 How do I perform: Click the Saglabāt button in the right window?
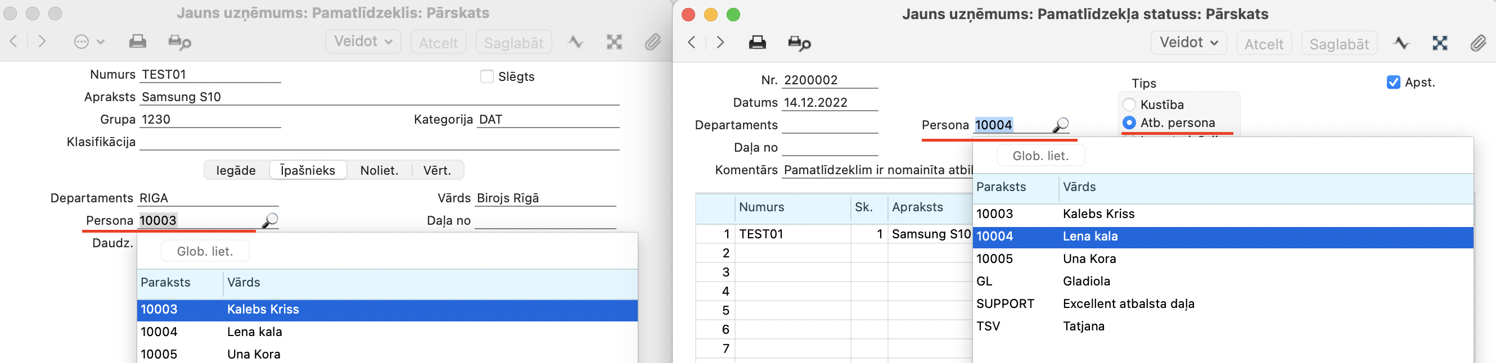[x=1339, y=44]
